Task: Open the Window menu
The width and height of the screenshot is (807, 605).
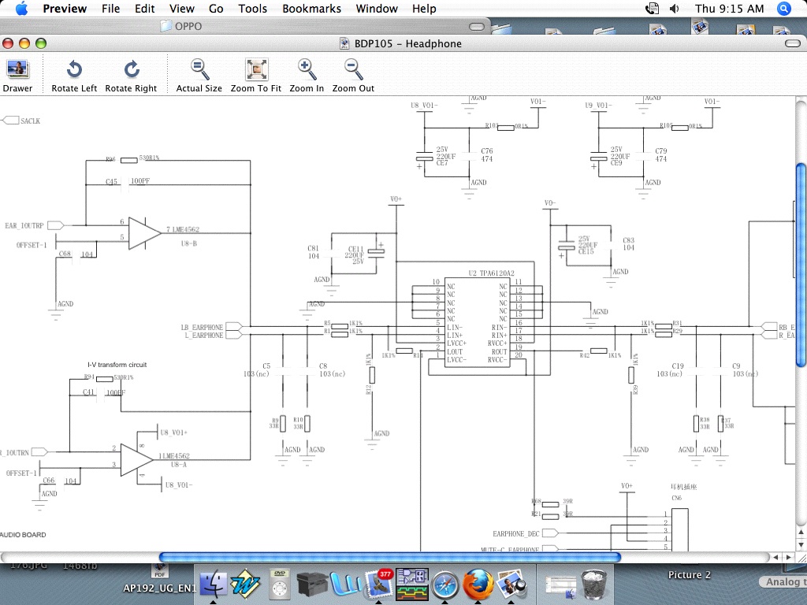Action: (x=377, y=8)
